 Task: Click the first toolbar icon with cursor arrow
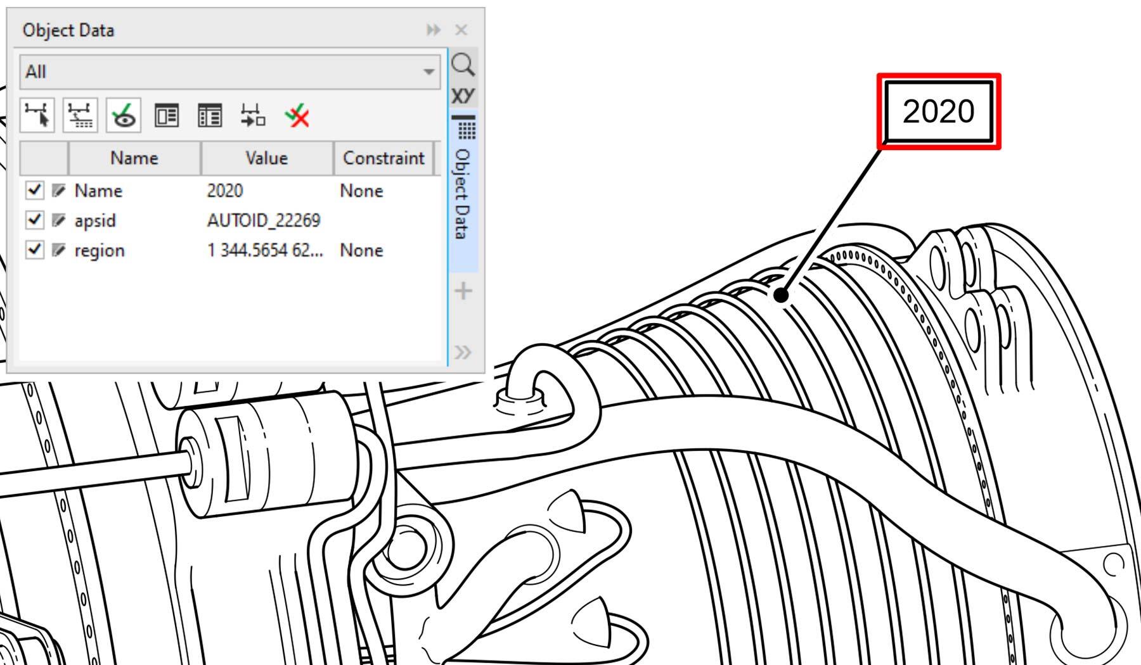click(37, 116)
